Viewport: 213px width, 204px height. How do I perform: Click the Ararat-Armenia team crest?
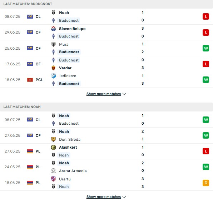53,171
